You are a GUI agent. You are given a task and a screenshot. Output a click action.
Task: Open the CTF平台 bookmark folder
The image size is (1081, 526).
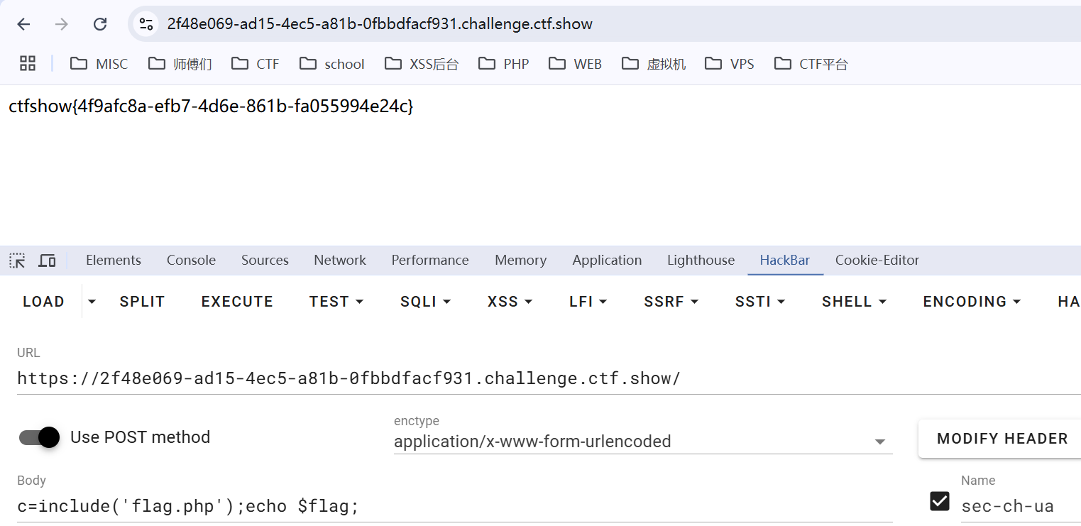(x=811, y=64)
